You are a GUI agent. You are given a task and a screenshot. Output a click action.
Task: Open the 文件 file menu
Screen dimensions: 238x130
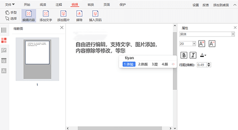pyautogui.click(x=10, y=4)
